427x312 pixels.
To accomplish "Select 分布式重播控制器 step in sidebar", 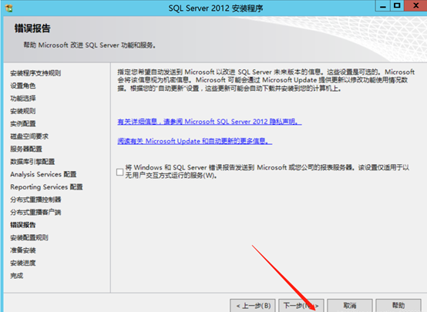I will click(x=35, y=200).
